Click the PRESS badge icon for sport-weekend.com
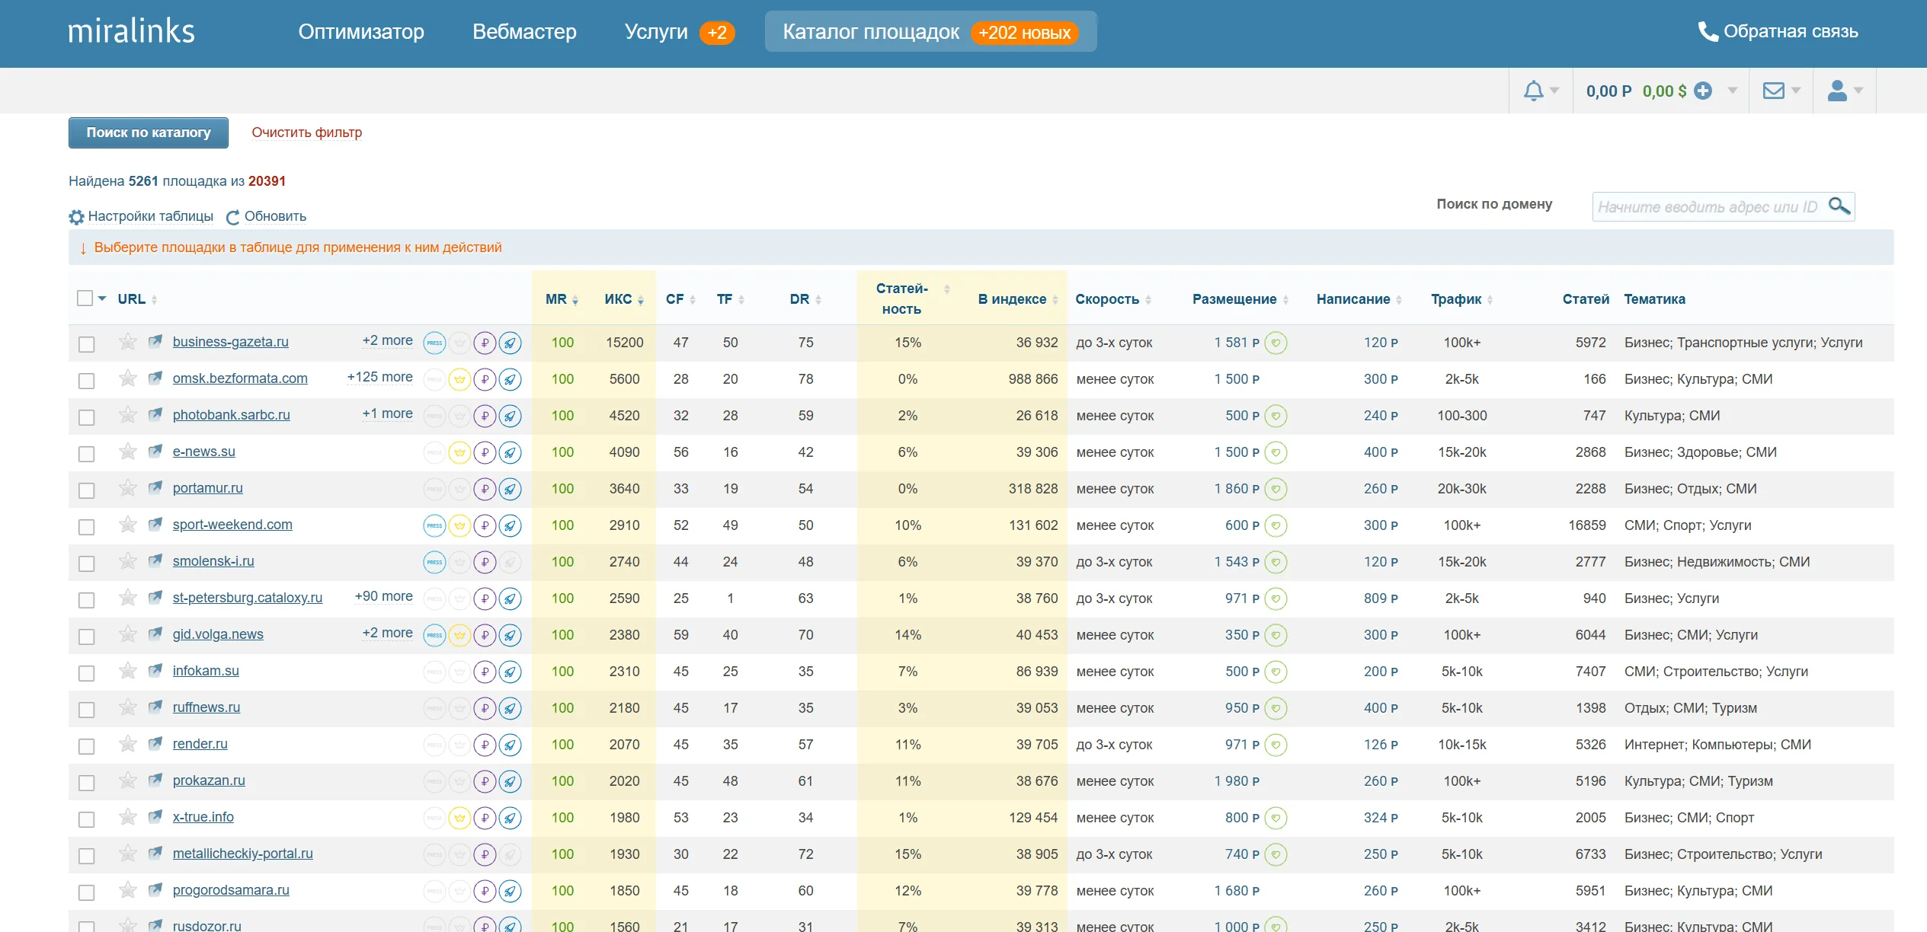Viewport: 1927px width, 932px height. click(434, 525)
